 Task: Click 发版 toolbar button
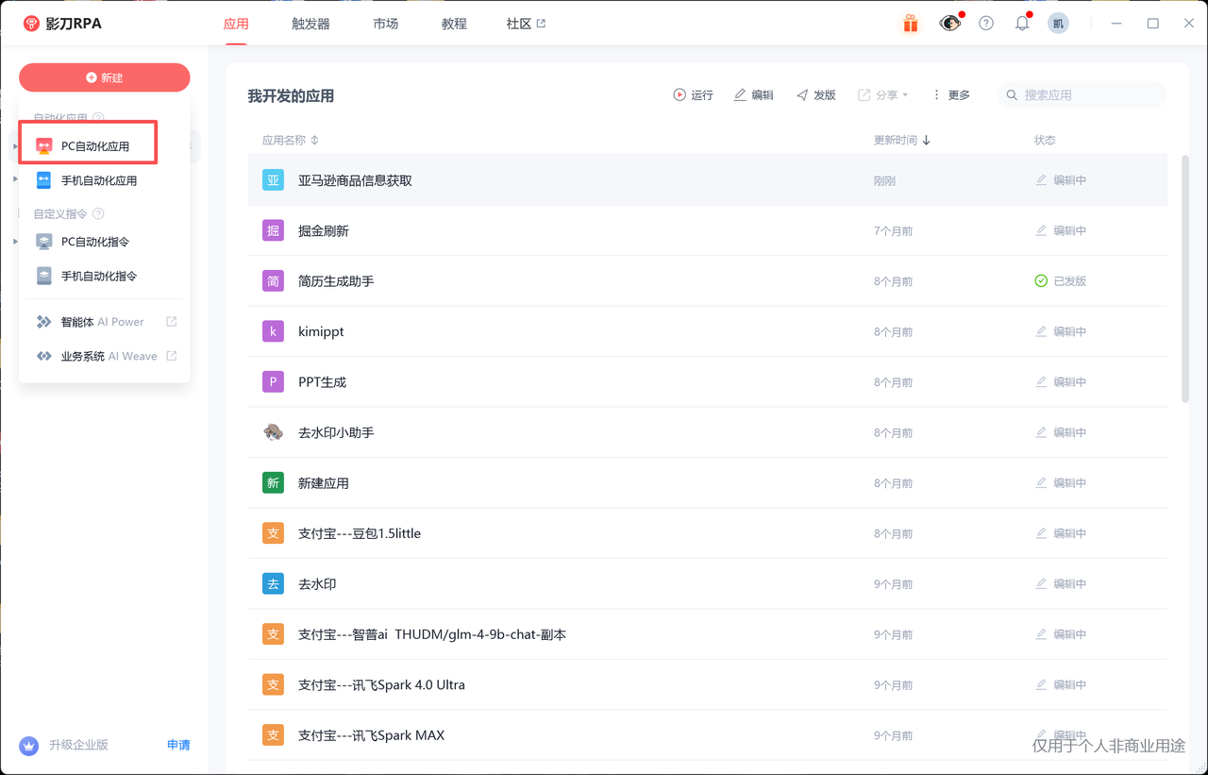pos(816,95)
